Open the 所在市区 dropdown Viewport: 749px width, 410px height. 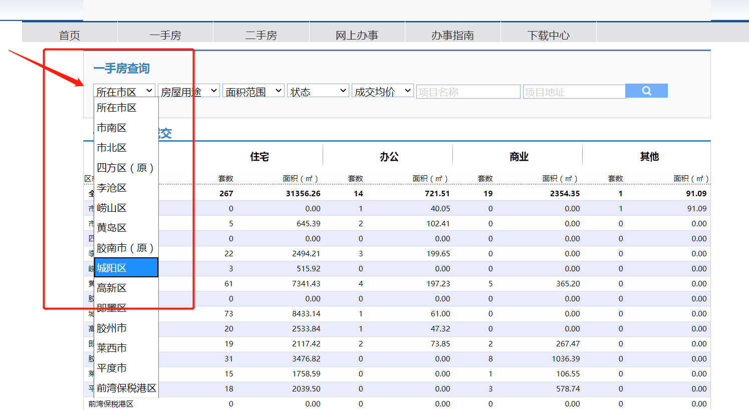click(124, 91)
